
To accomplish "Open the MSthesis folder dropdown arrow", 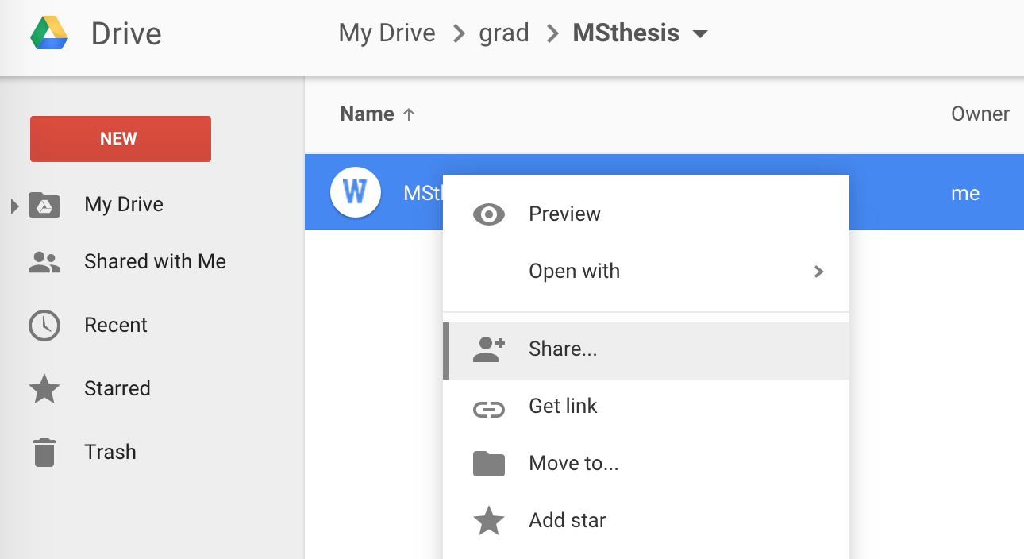I will pos(699,34).
